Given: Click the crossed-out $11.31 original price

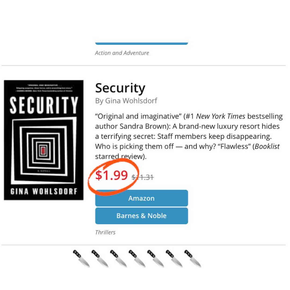Looking at the screenshot, I should pyautogui.click(x=143, y=177).
